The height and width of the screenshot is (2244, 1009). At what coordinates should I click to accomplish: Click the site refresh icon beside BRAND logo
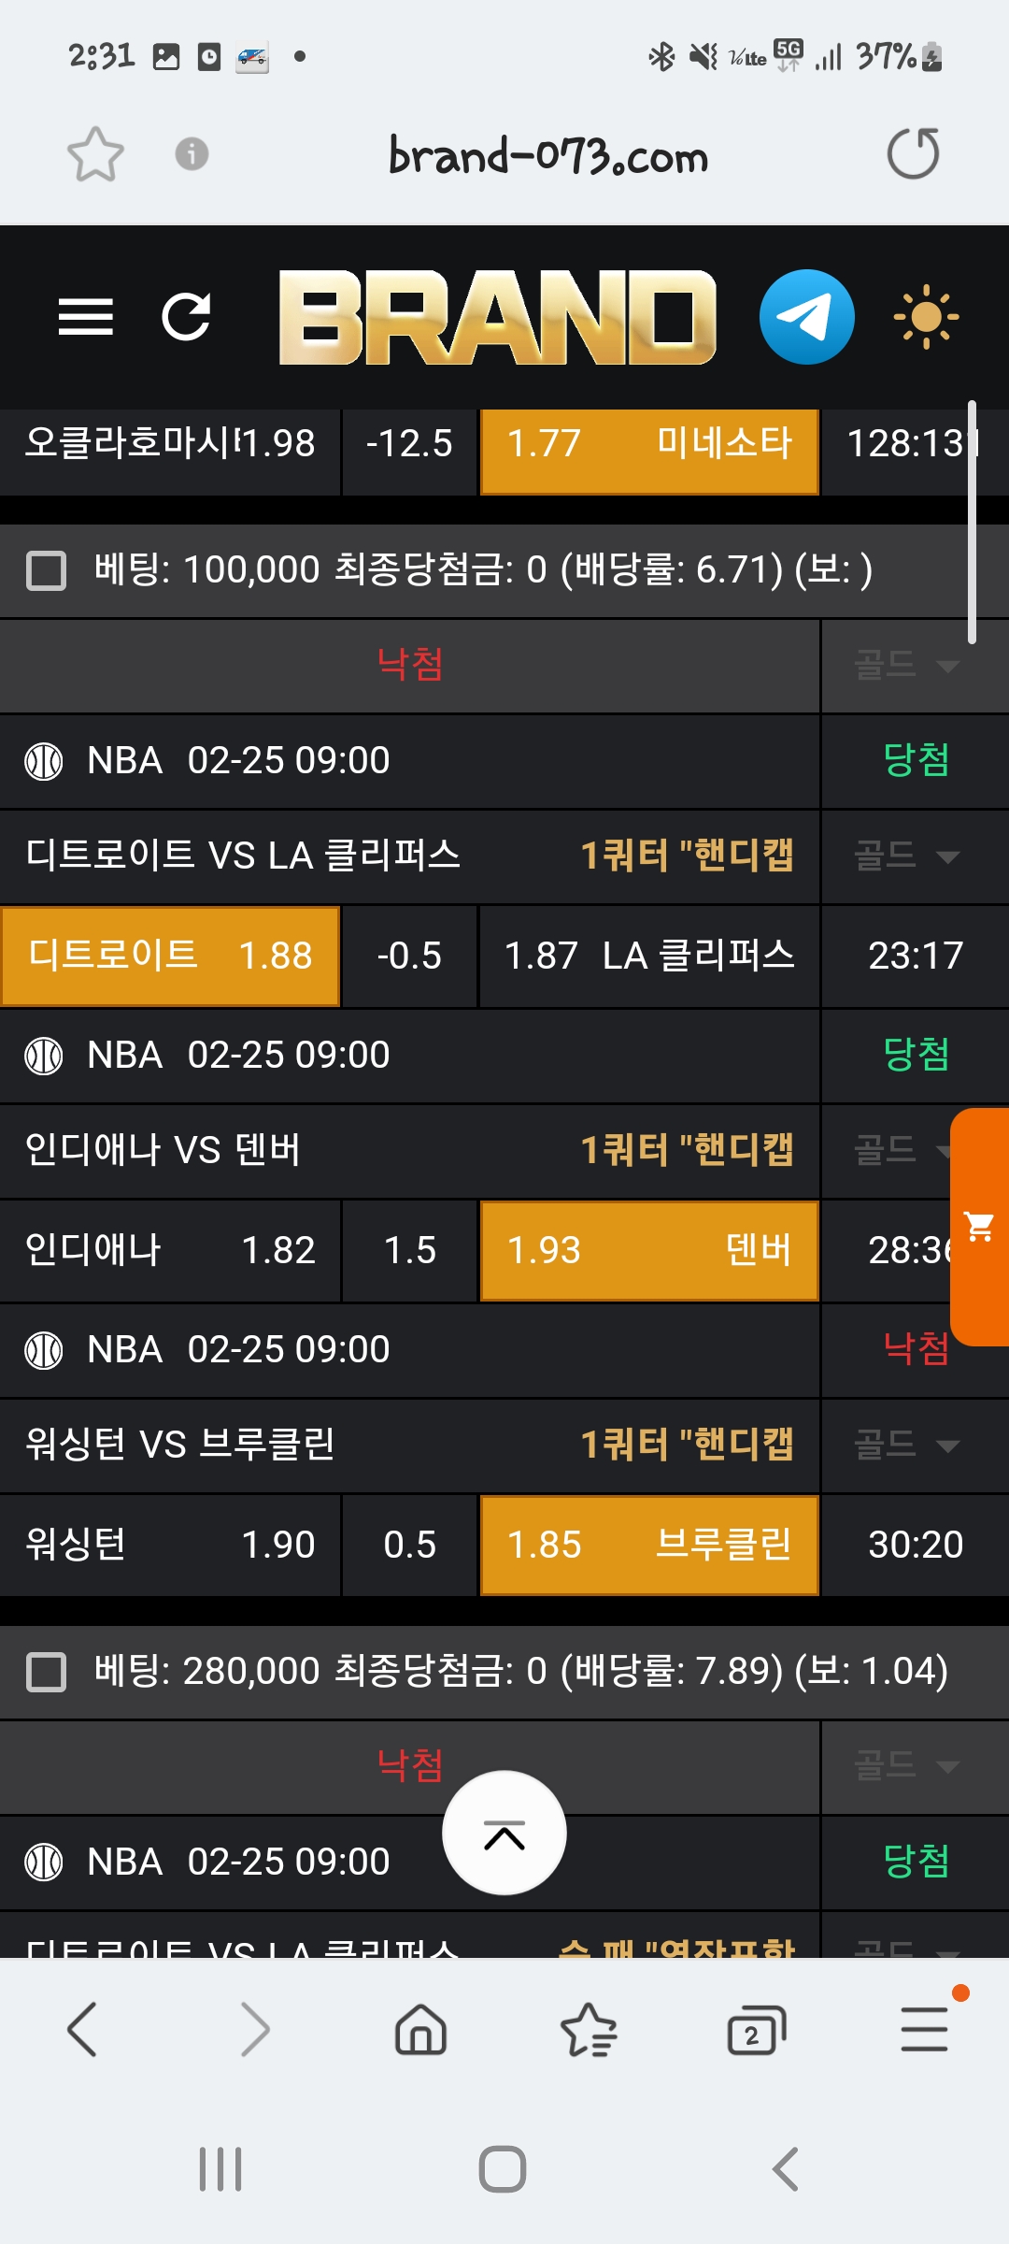point(186,317)
